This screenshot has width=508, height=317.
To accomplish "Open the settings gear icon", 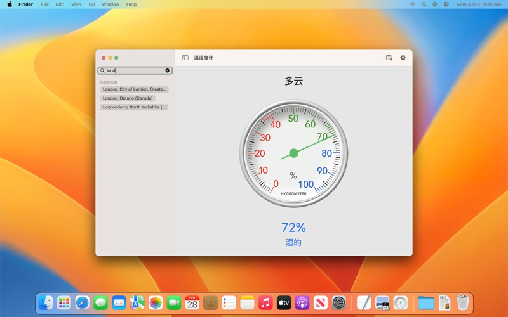I will tap(403, 58).
